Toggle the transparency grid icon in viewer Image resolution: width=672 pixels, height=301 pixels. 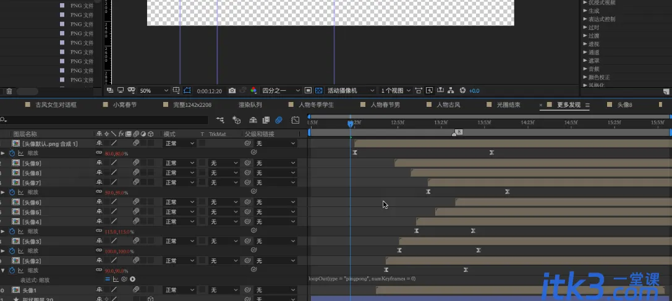tap(318, 90)
